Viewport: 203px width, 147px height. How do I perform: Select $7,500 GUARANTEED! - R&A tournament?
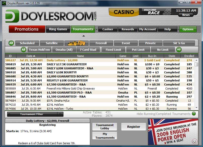99,84
